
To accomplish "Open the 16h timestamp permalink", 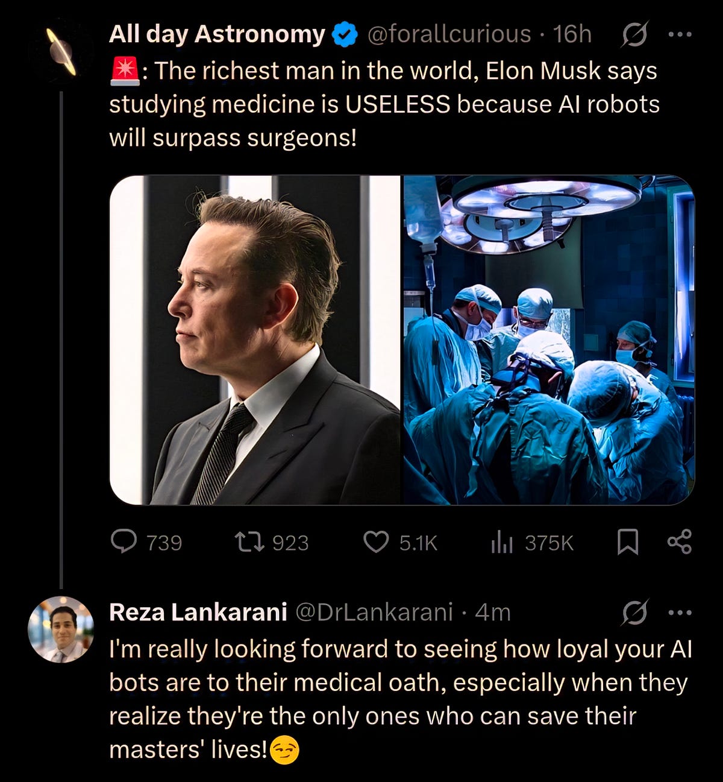I will tap(572, 34).
